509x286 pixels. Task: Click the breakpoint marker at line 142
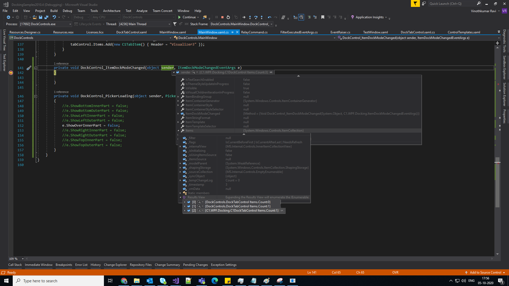(11, 73)
